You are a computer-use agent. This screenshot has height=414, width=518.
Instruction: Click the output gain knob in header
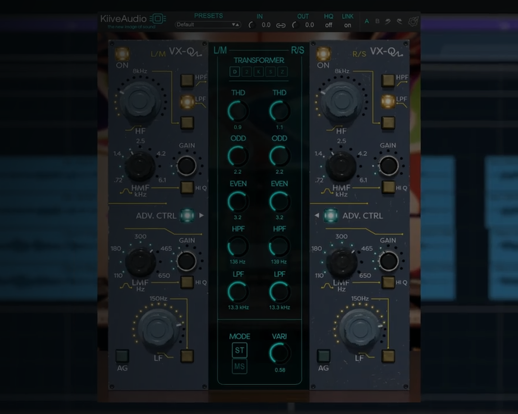[296, 25]
